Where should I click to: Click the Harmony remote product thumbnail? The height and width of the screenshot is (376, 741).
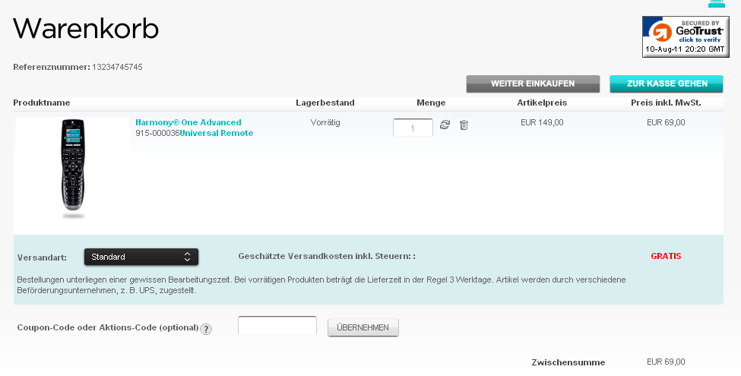coord(73,169)
